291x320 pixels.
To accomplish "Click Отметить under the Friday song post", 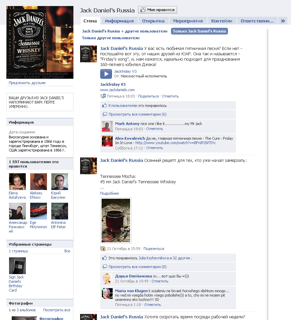I will (x=170, y=96).
